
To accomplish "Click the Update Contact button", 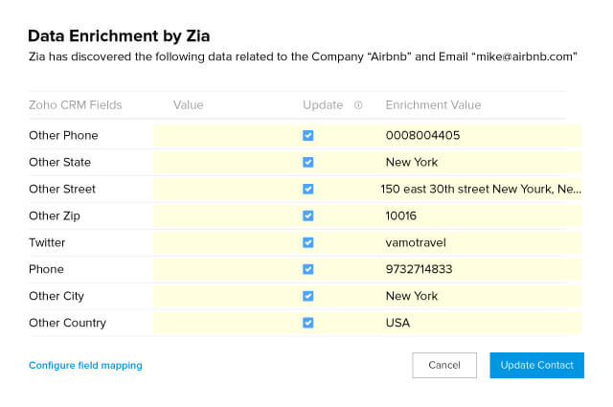I will (536, 365).
